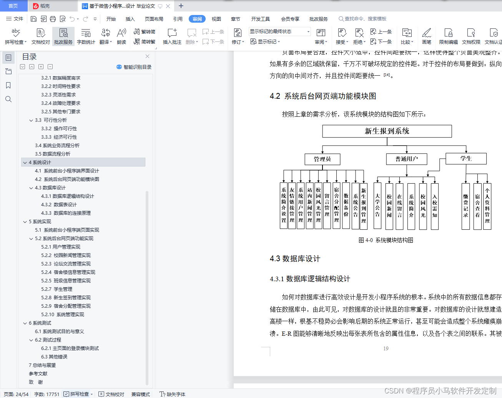Switch to the 视图 ribbon tab
The image size is (502, 398).
point(216,19)
